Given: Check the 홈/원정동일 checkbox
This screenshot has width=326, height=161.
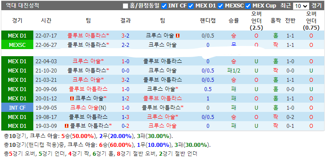Looking at the screenshot, I should tap(125, 6).
